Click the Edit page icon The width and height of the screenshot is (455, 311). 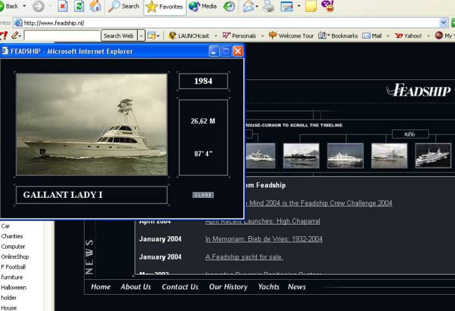click(287, 6)
